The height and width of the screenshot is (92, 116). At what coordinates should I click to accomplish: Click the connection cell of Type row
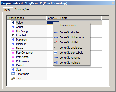point(53,78)
